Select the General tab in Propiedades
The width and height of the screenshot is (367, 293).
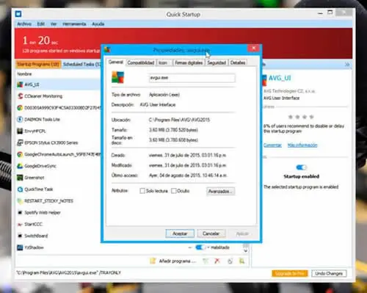point(116,62)
